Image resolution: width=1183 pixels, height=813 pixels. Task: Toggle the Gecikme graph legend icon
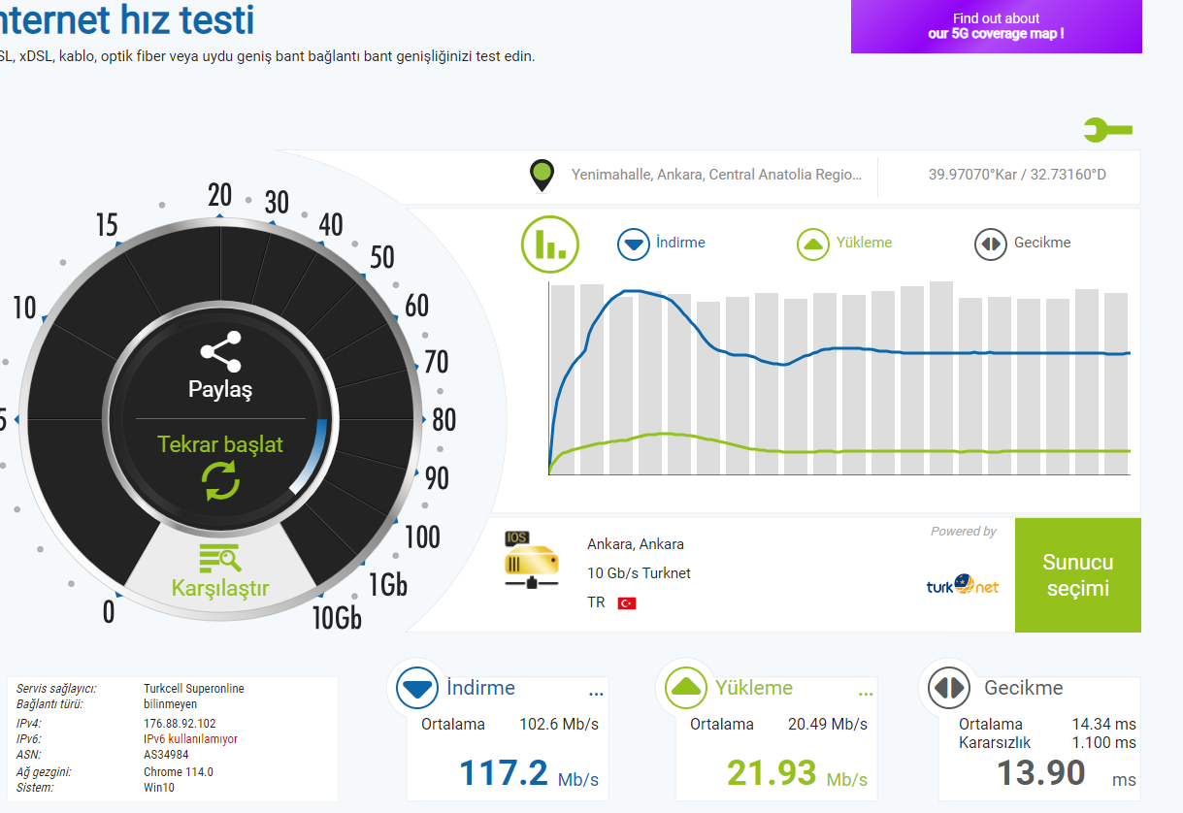pos(991,244)
